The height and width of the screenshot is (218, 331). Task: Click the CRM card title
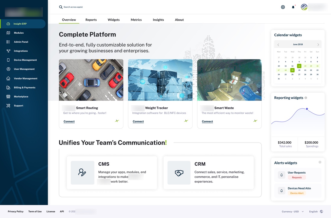point(200,164)
